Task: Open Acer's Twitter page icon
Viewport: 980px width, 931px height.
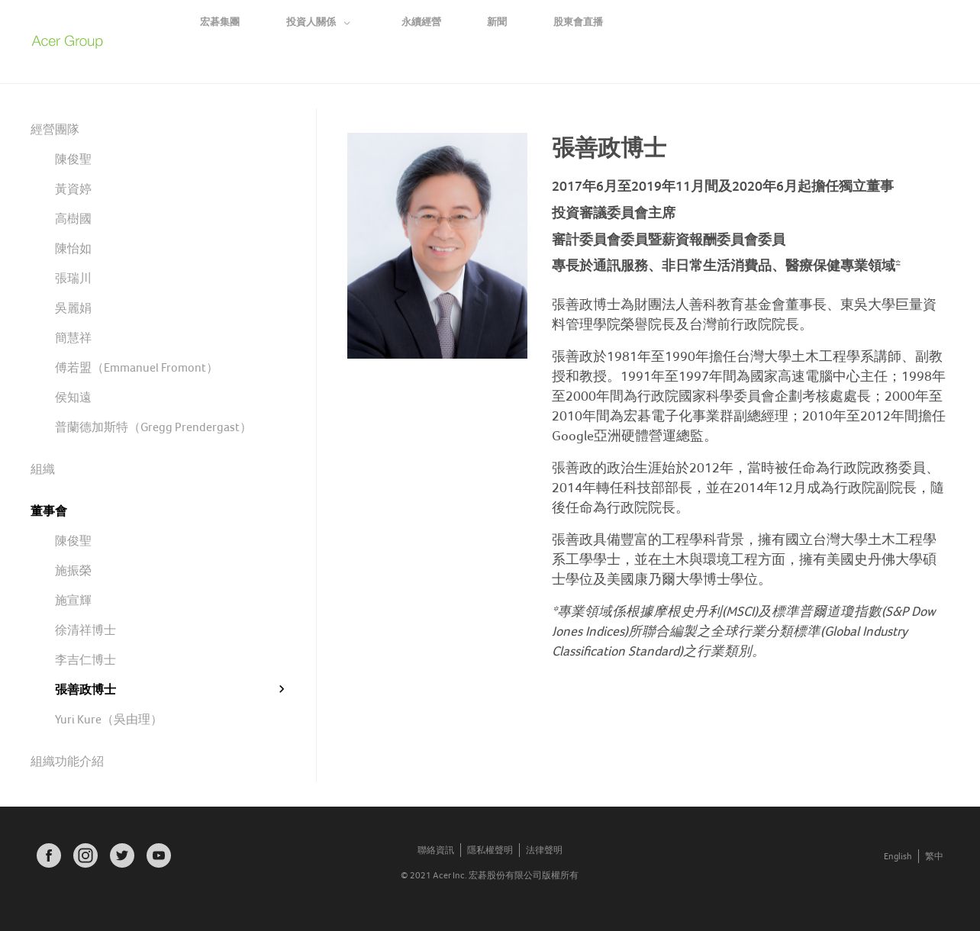Action: [122, 855]
